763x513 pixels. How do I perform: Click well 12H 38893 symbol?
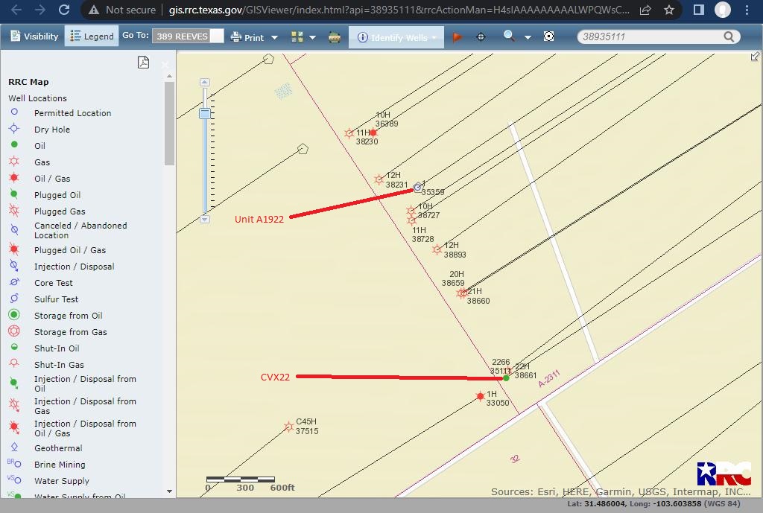point(437,250)
